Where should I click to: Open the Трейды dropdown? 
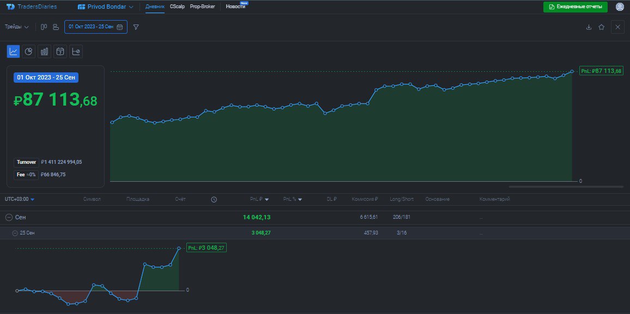coord(17,27)
